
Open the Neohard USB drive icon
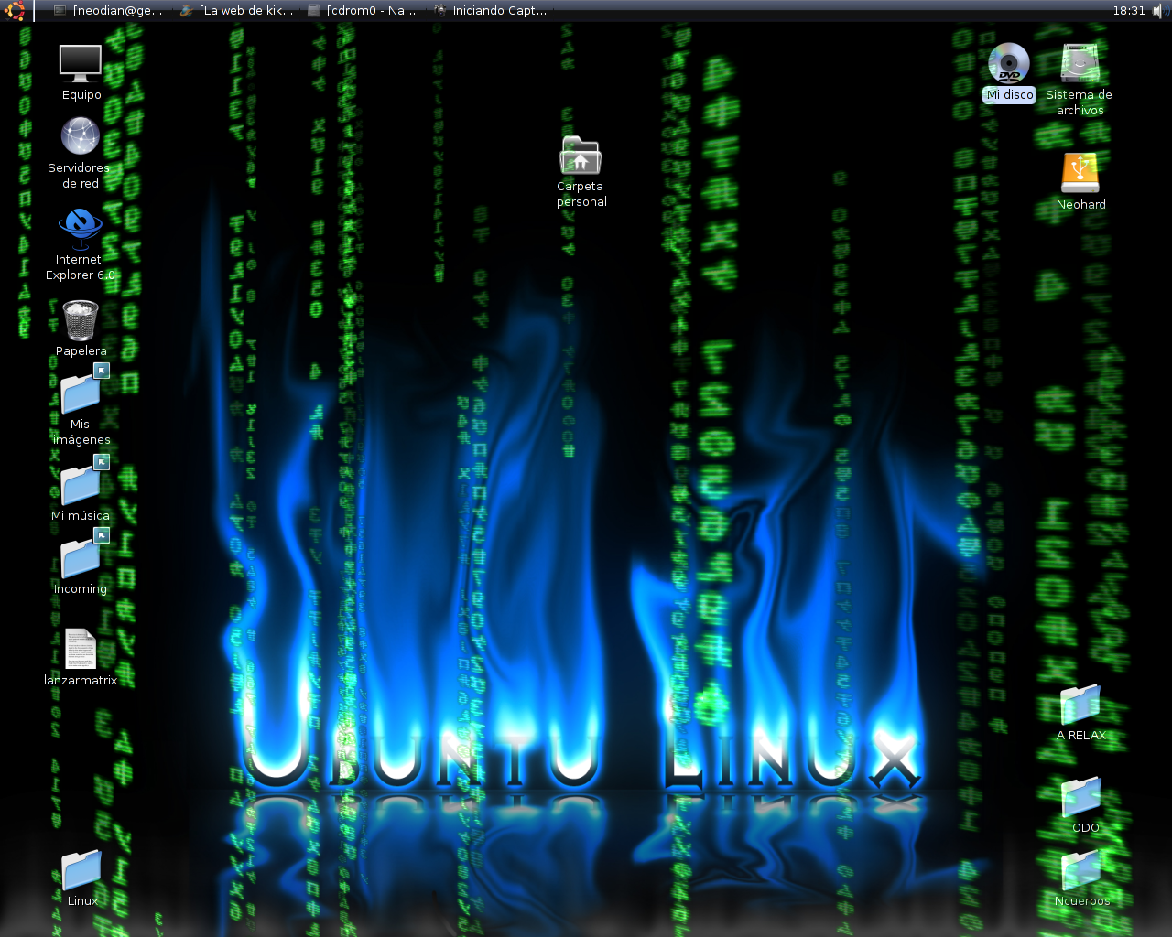(1080, 173)
